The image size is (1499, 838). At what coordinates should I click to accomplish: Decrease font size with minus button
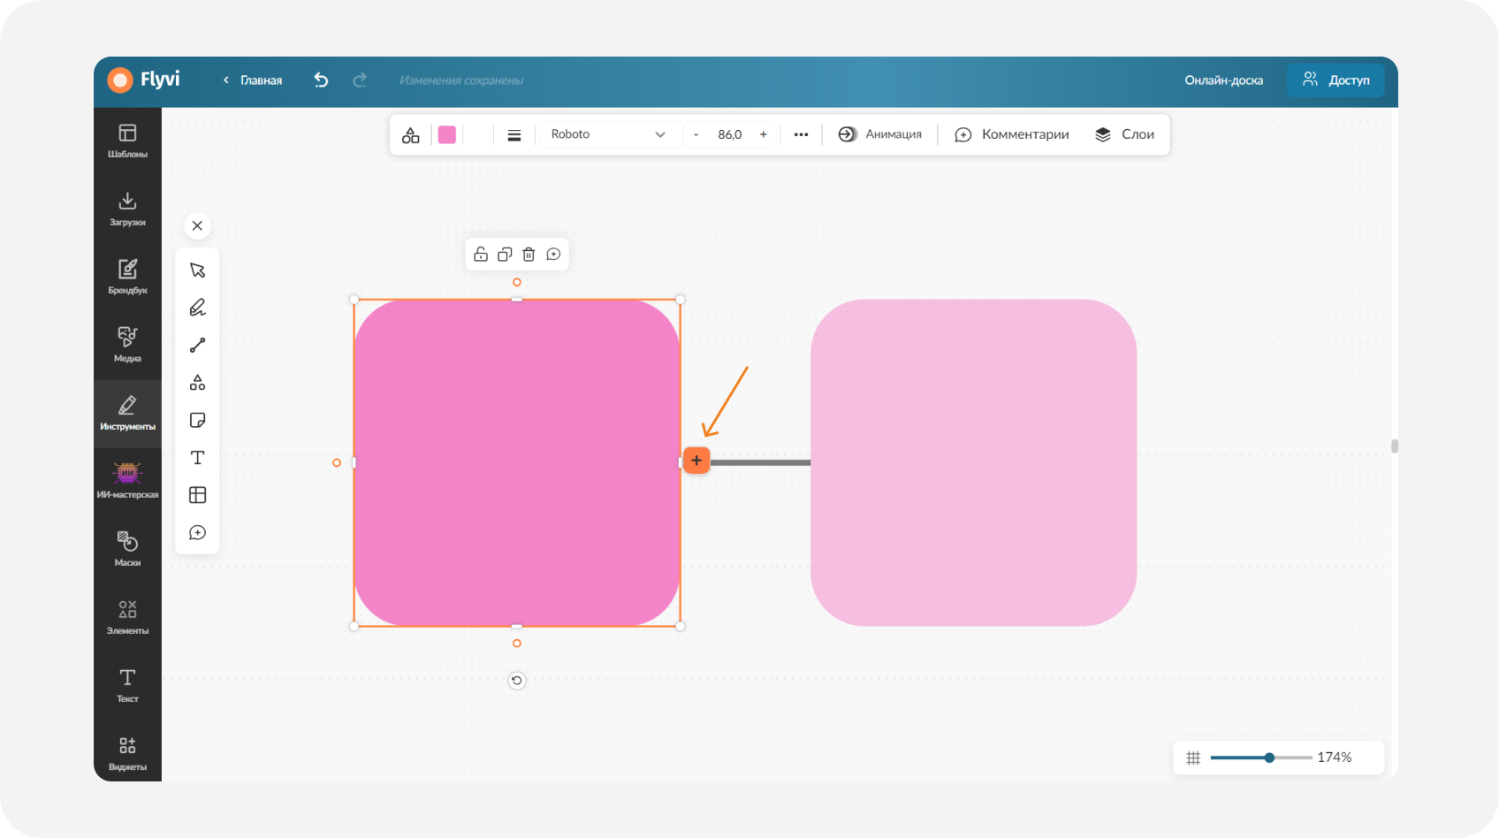(x=696, y=134)
